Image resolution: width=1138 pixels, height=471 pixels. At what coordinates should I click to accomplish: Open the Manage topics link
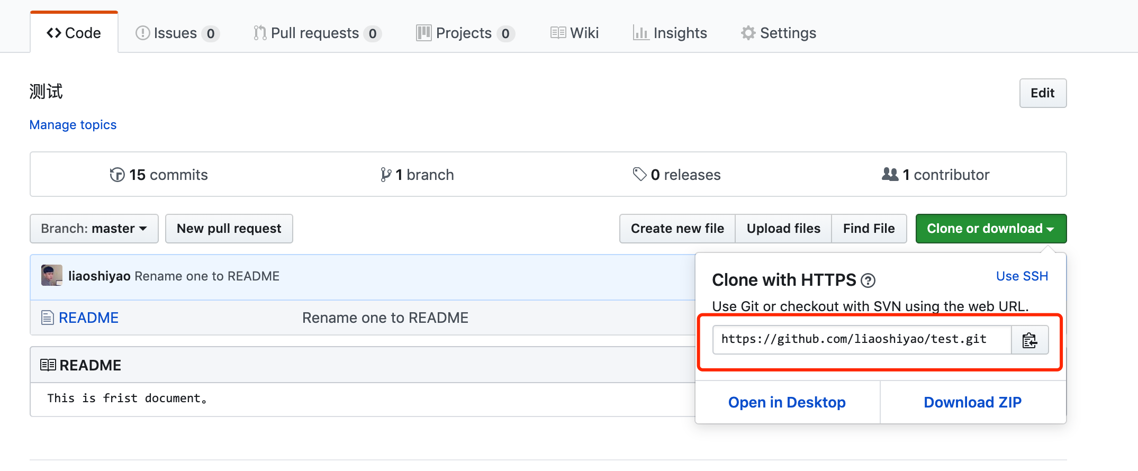pyautogui.click(x=73, y=125)
